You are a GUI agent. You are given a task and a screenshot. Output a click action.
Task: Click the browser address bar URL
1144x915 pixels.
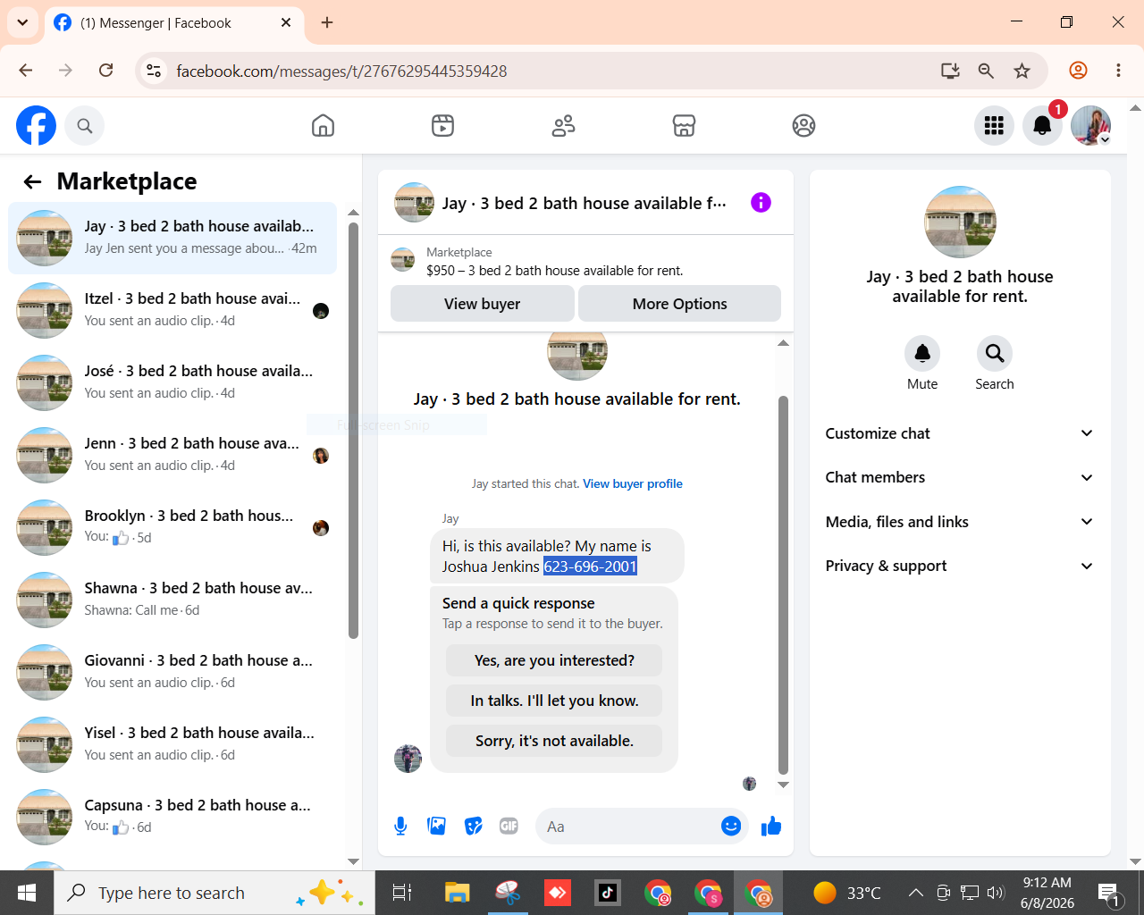tap(341, 71)
